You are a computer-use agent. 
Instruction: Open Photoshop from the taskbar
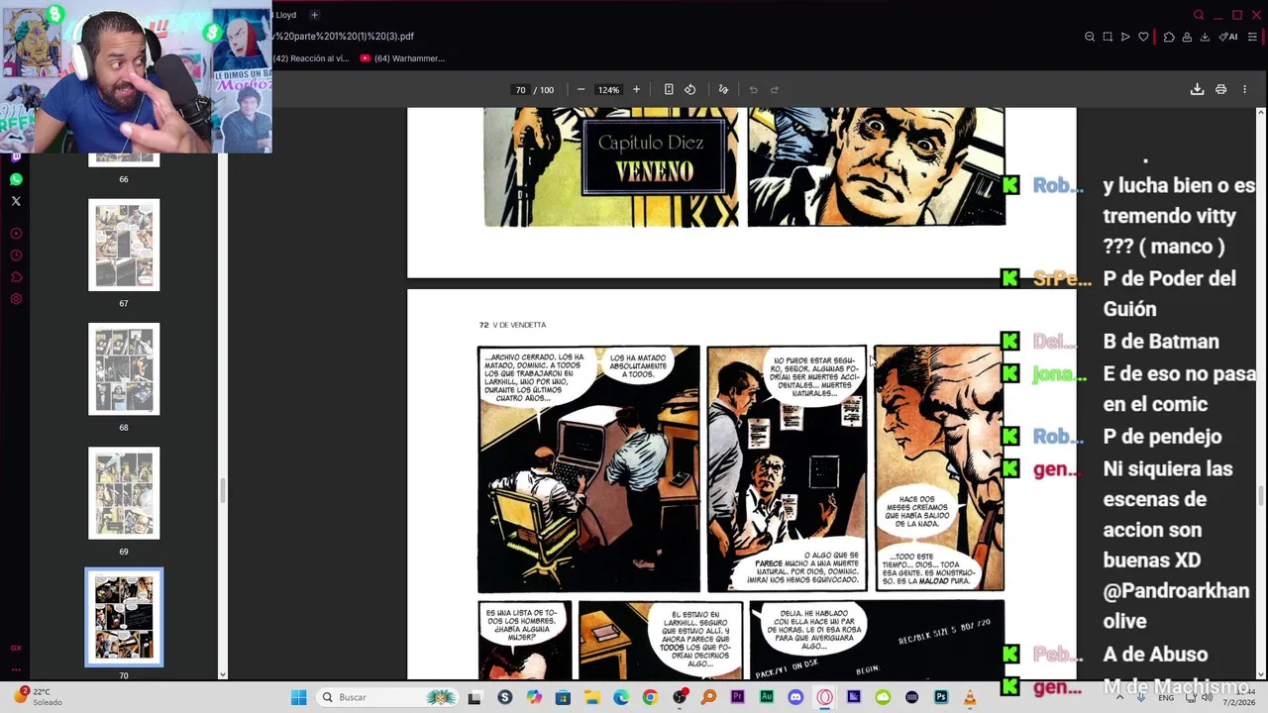click(941, 697)
